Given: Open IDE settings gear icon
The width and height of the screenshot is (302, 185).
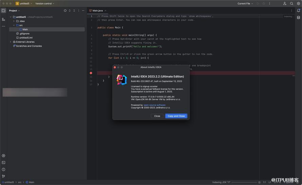Looking at the screenshot, I should coord(298,3).
